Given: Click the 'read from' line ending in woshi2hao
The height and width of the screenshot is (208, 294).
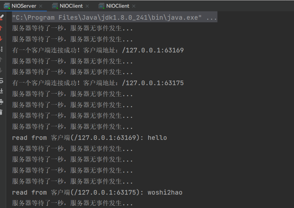Looking at the screenshot, I should click(x=97, y=192).
